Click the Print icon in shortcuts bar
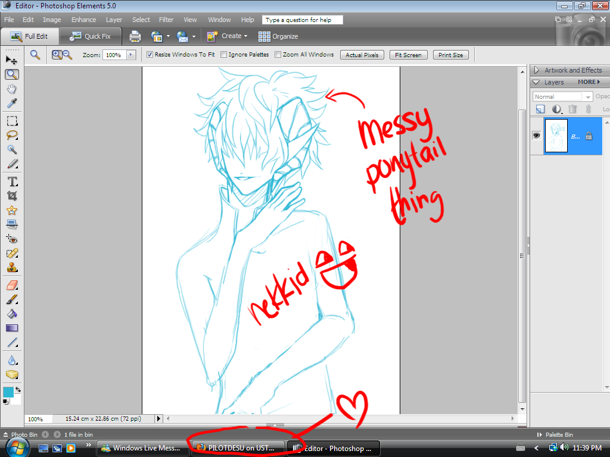Image resolution: width=610 pixels, height=457 pixels. (135, 36)
